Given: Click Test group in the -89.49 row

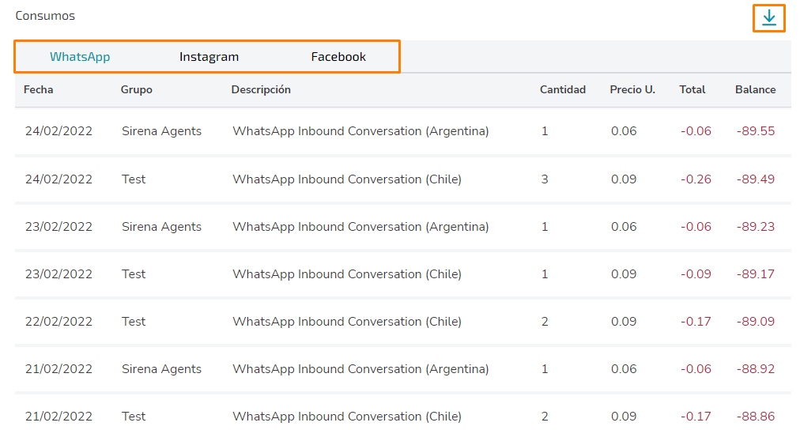Looking at the screenshot, I should (x=134, y=179).
